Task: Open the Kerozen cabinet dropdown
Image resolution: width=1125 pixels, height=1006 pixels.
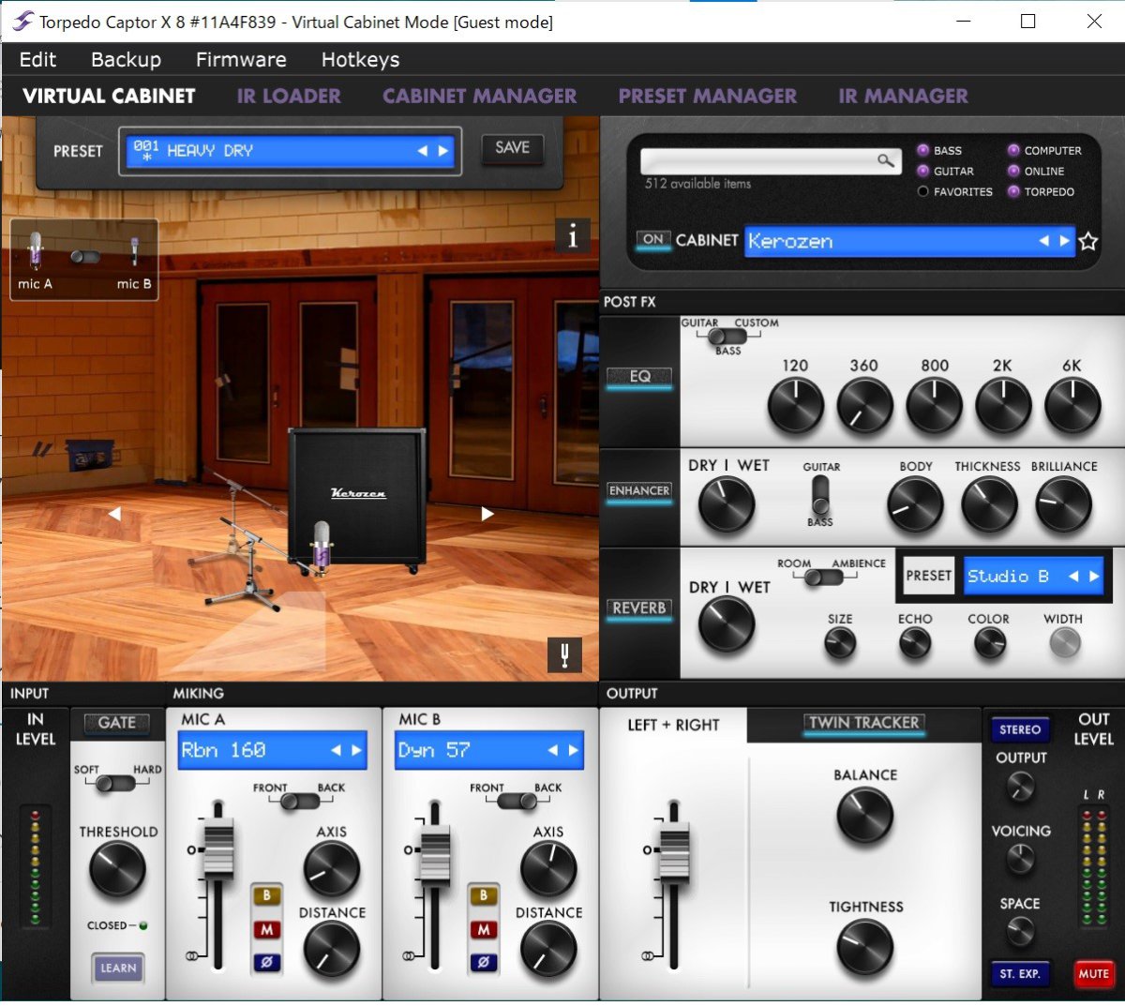Action: click(909, 241)
